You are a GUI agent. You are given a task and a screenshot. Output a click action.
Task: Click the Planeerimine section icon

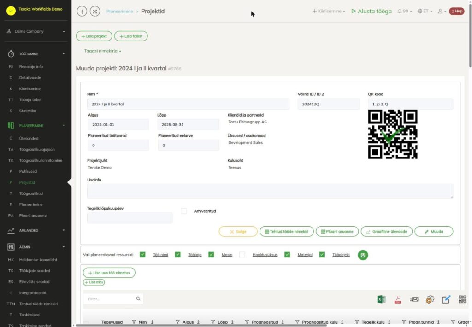11,125
